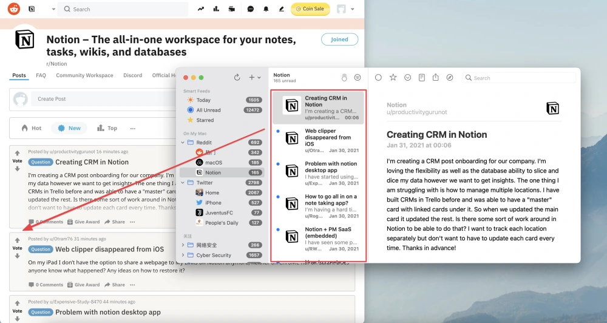Upvote Web clipper disappeared from iOS post
This screenshot has width=607, height=323.
click(17, 240)
